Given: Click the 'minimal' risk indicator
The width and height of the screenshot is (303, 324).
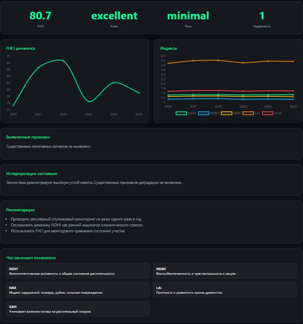Looking at the screenshot, I should coord(188,16).
